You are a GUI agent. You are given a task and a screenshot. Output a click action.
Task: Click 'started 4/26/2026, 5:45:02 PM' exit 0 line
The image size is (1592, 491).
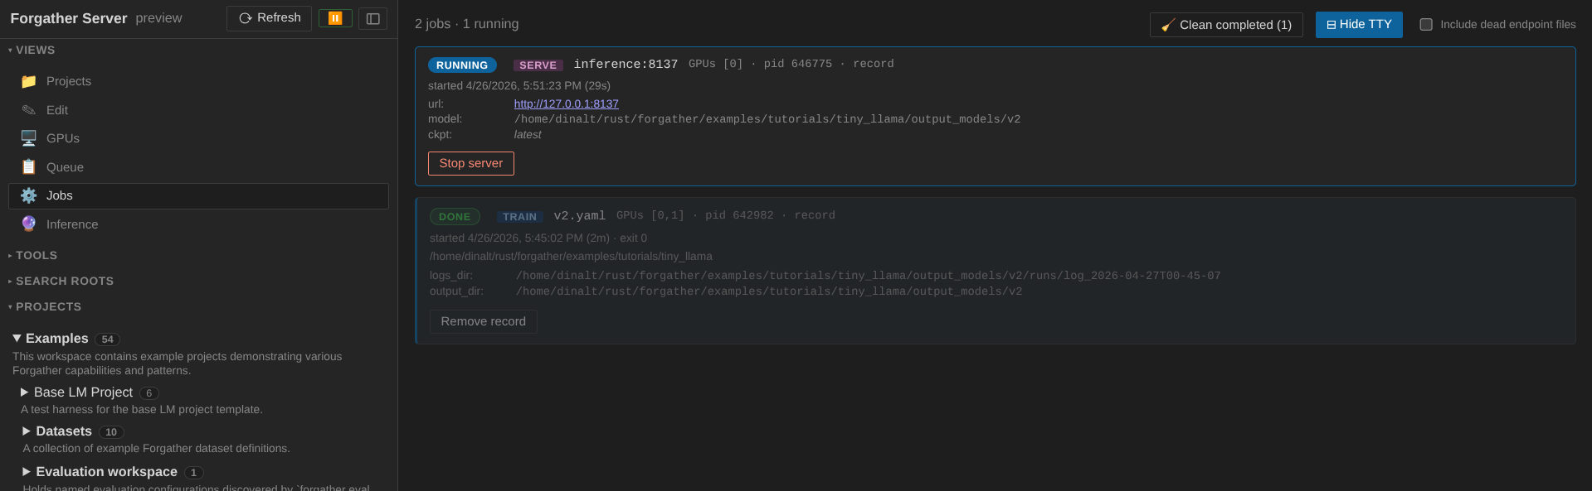(x=538, y=238)
